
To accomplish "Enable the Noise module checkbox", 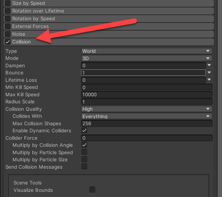I will (8, 34).
